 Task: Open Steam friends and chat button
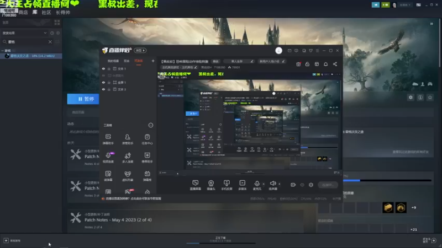(x=430, y=240)
